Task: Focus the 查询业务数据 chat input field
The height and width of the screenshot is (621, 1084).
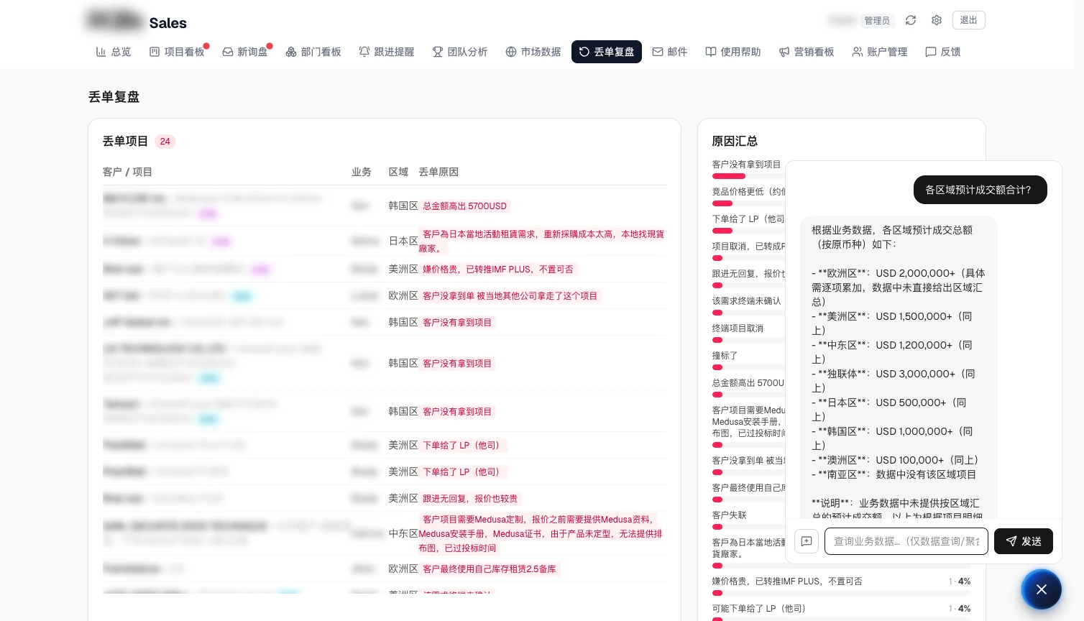Action: (x=906, y=541)
